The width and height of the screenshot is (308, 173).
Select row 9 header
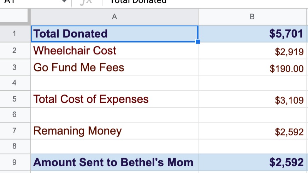click(x=14, y=162)
